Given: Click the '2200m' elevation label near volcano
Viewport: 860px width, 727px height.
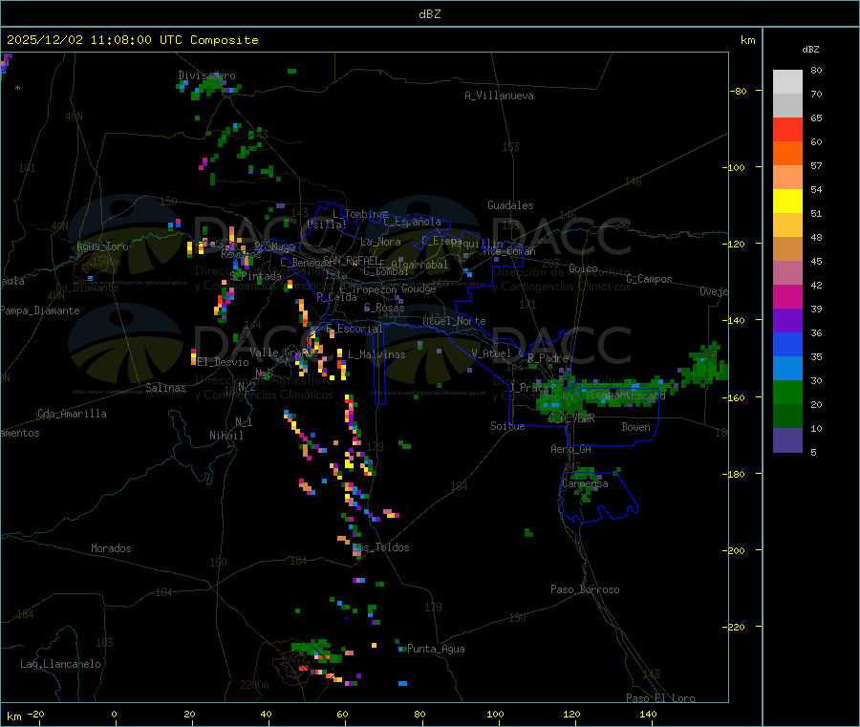Looking at the screenshot, I should tap(254, 685).
